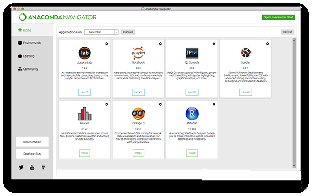
Task: Click the Orange 3 version 3.23.1 text
Action: coord(138,129)
